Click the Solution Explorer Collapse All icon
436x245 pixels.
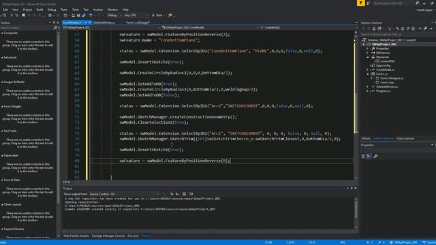click(x=408, y=29)
